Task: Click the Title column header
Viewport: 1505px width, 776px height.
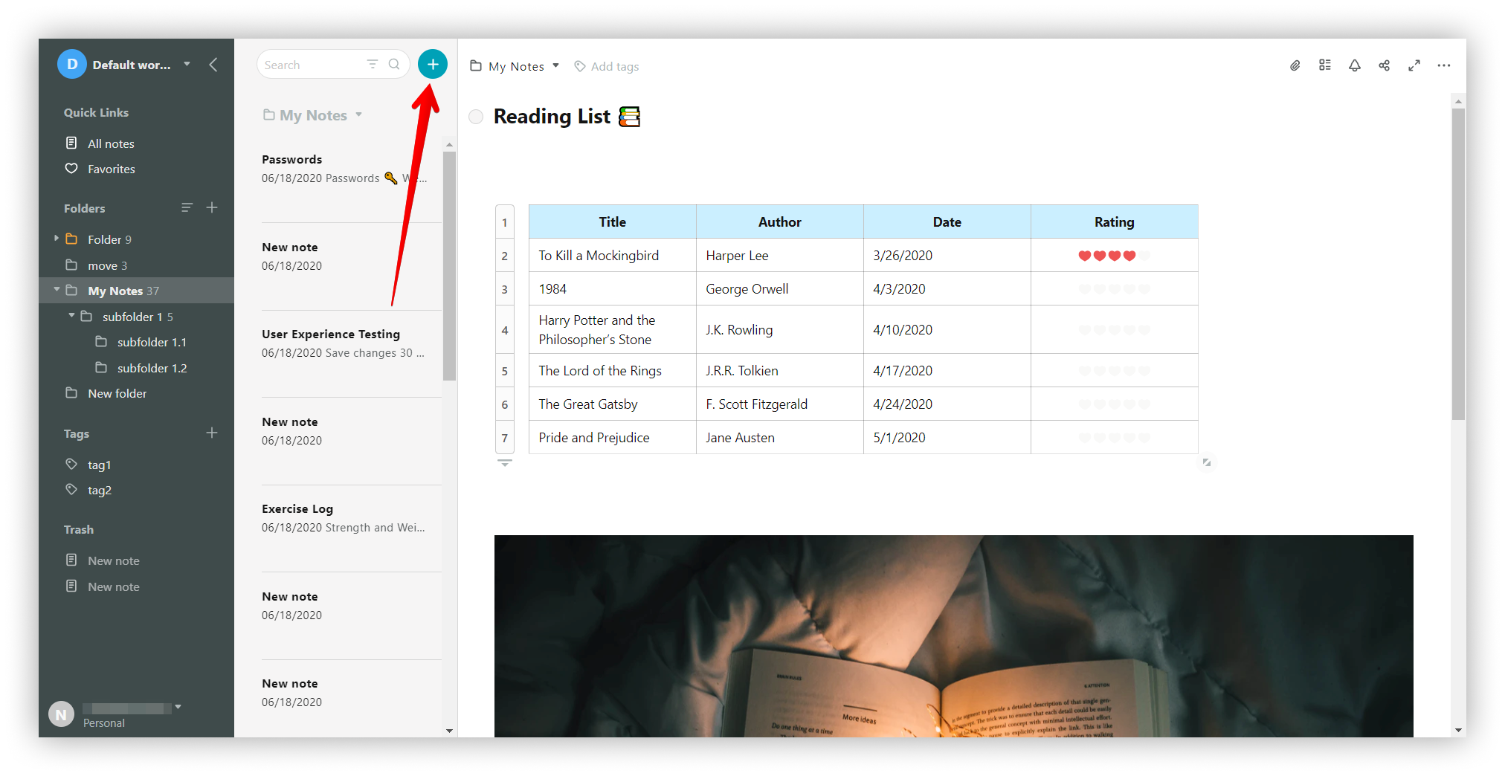Action: (612, 222)
